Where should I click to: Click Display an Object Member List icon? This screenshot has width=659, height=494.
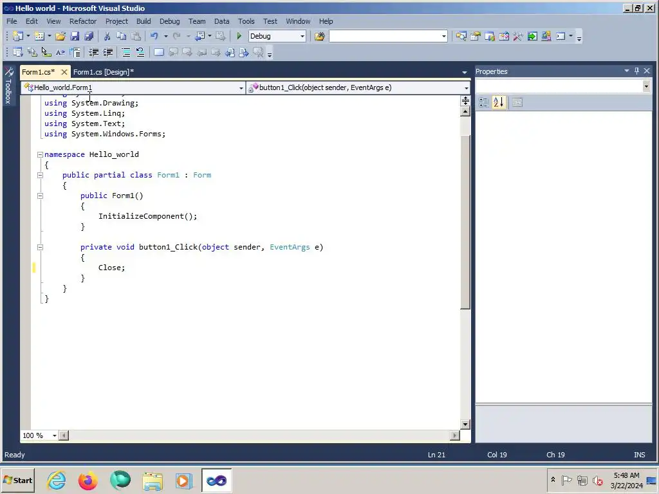click(x=17, y=53)
